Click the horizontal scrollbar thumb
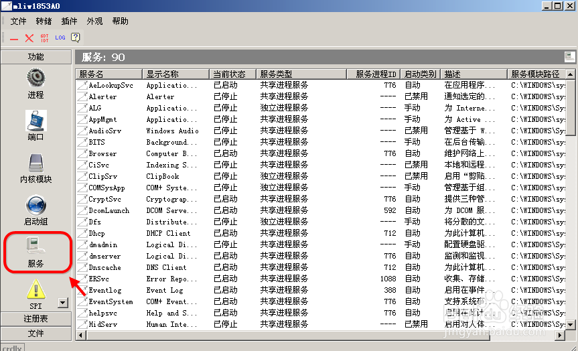This screenshot has width=578, height=351. pos(287,335)
